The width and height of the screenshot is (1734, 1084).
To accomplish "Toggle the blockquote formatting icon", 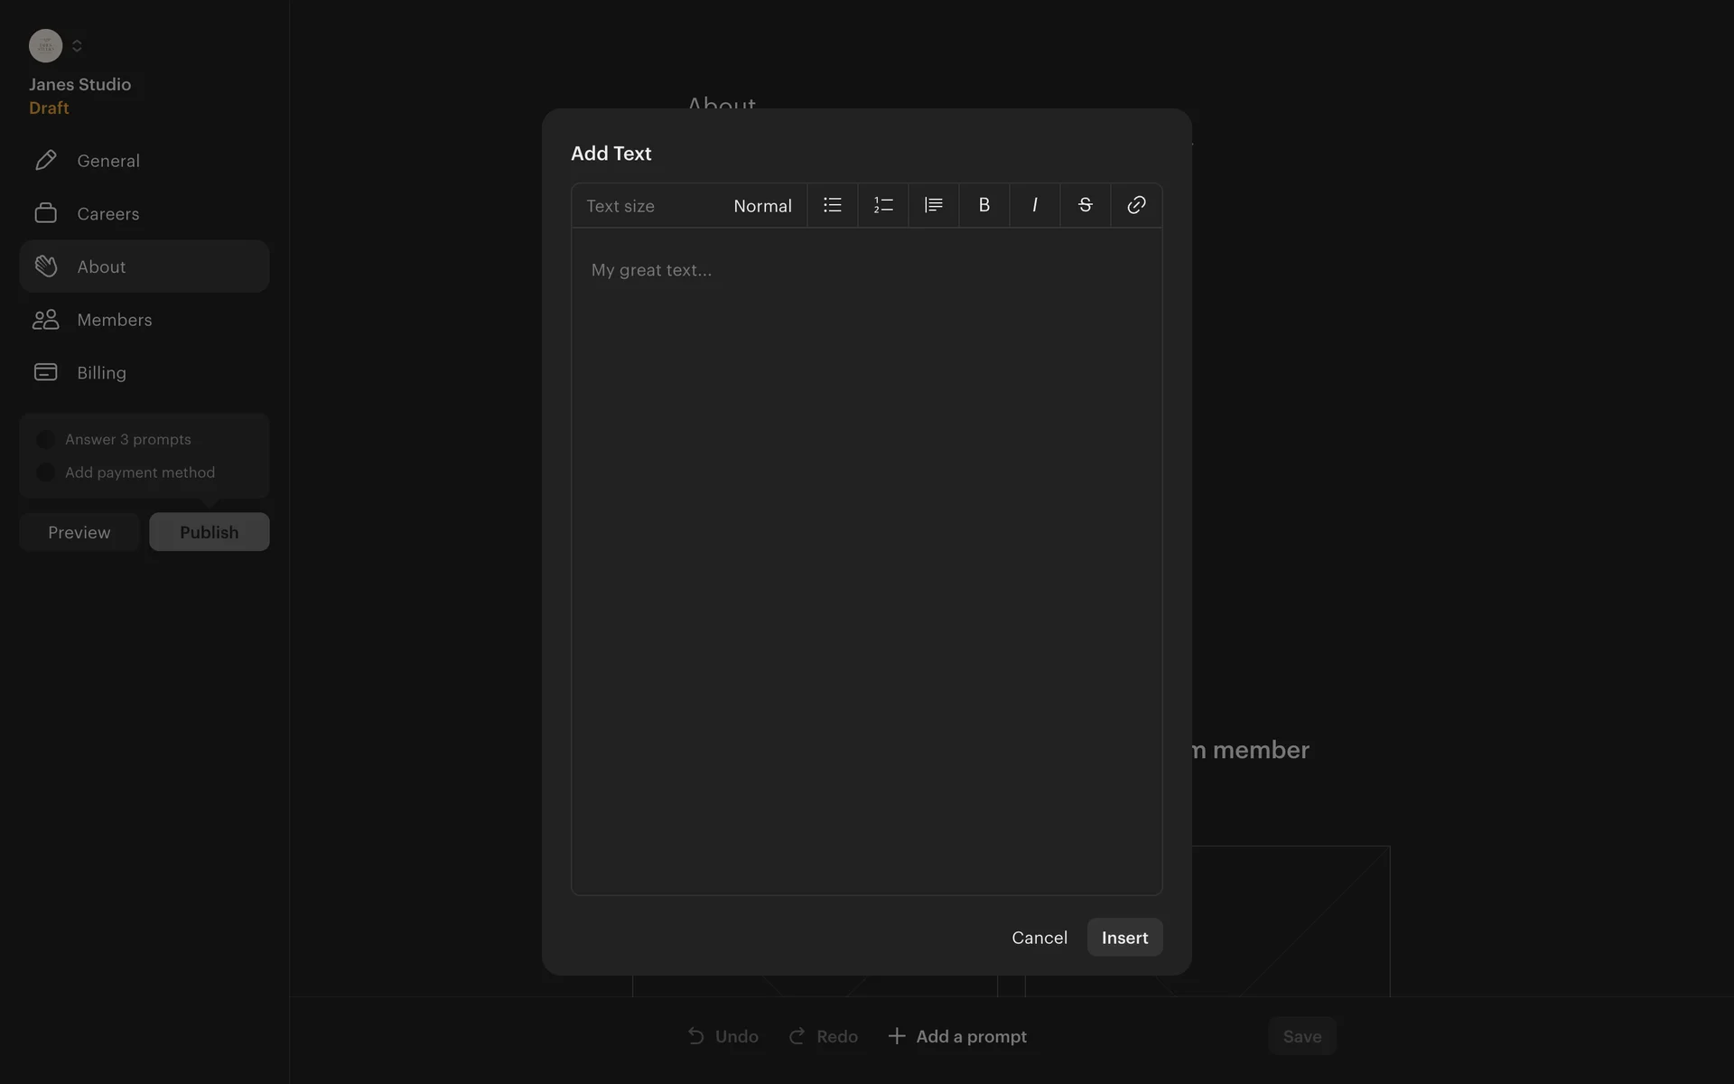I will 933,205.
